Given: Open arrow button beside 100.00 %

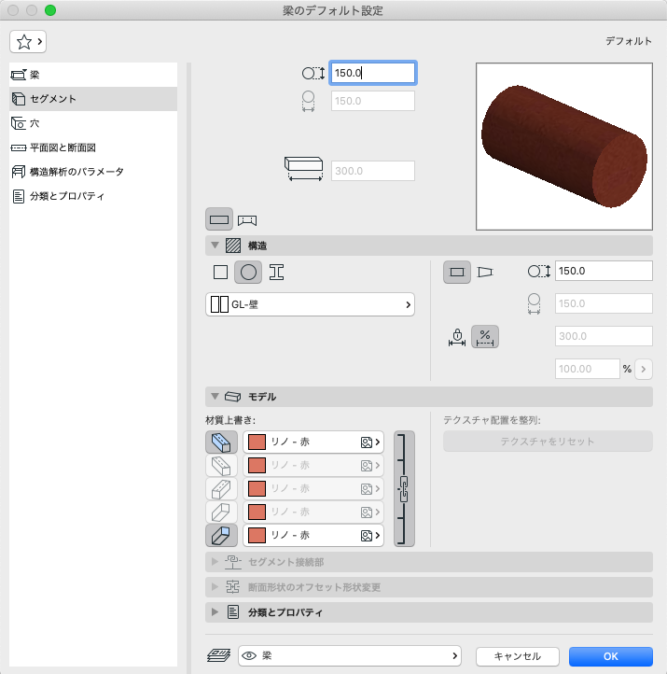Looking at the screenshot, I should click(644, 369).
